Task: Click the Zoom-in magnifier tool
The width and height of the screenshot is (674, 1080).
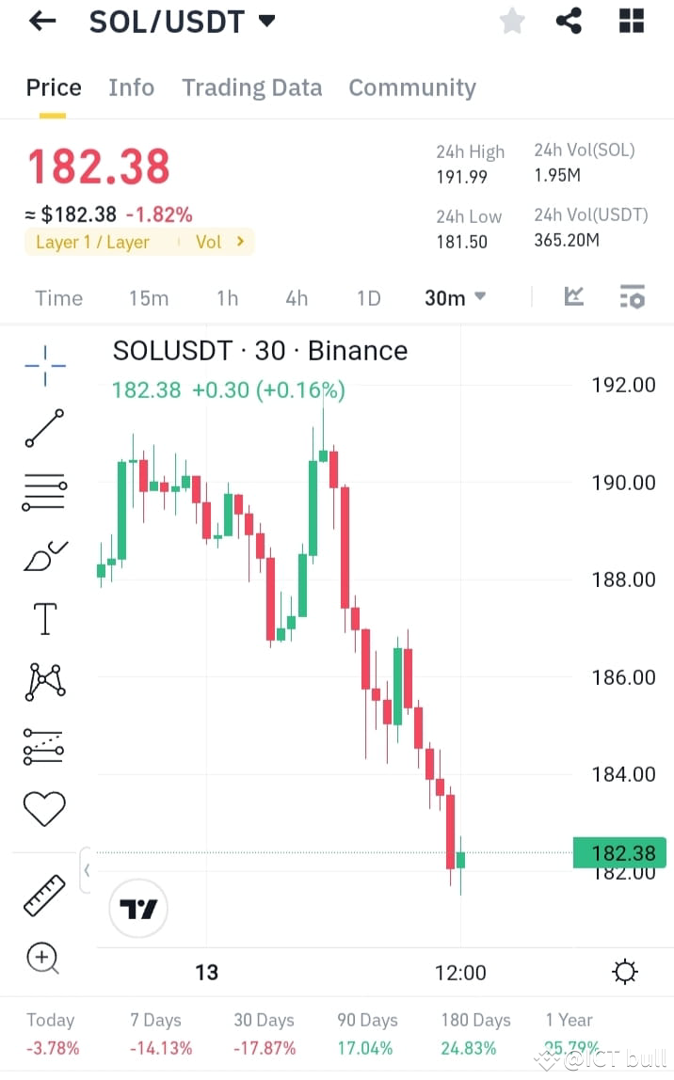Action: point(44,958)
